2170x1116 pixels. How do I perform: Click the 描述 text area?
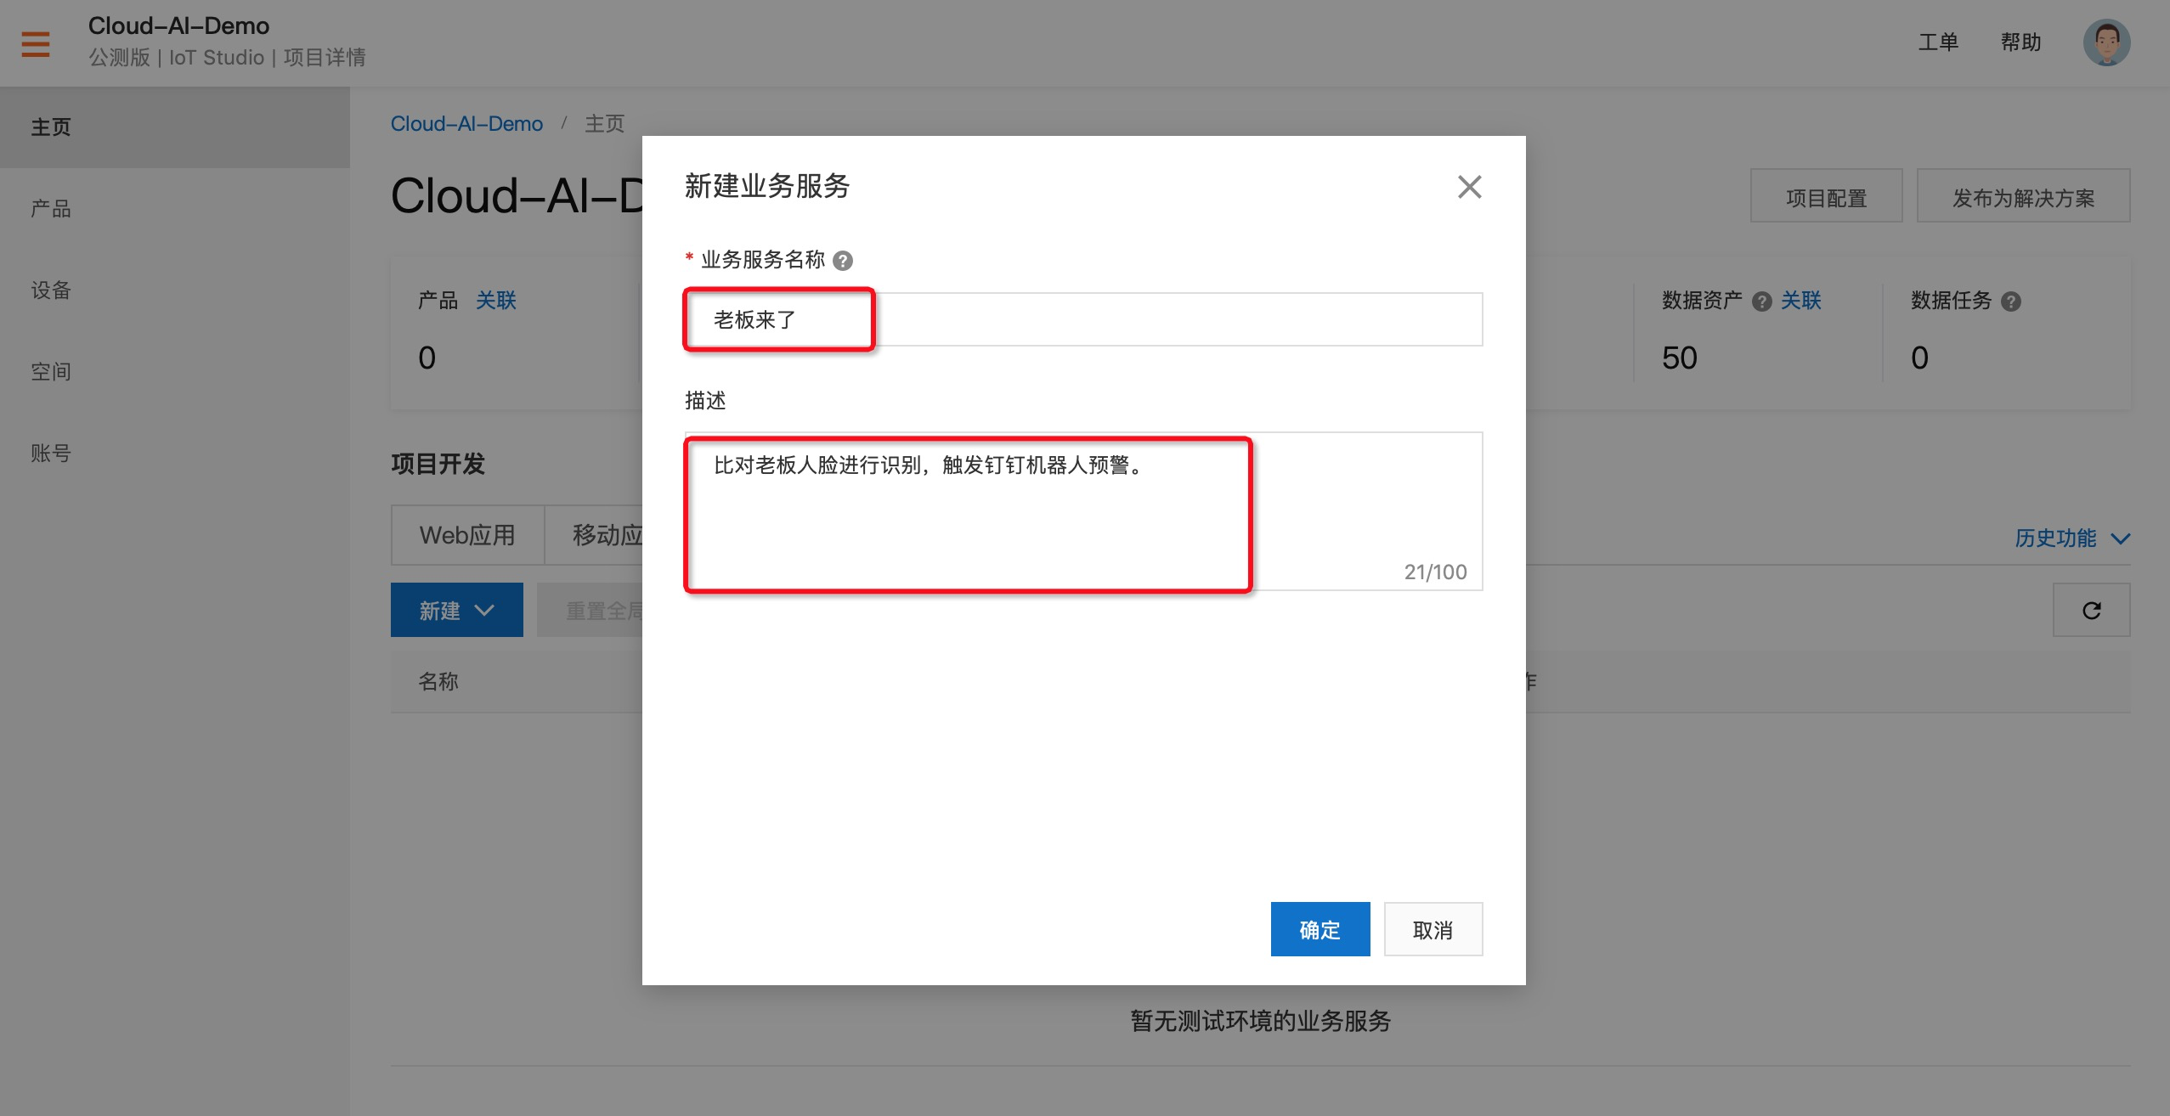click(x=1083, y=510)
